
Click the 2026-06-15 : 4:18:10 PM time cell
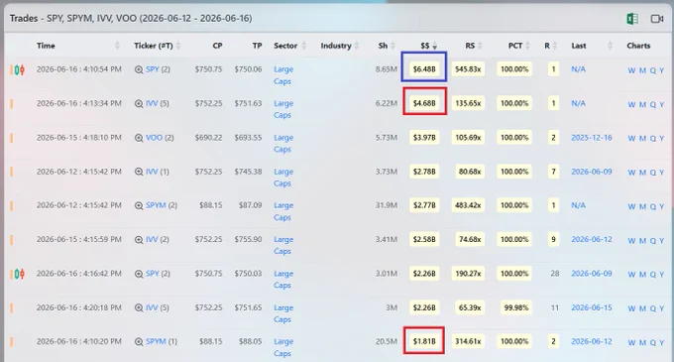click(x=79, y=138)
